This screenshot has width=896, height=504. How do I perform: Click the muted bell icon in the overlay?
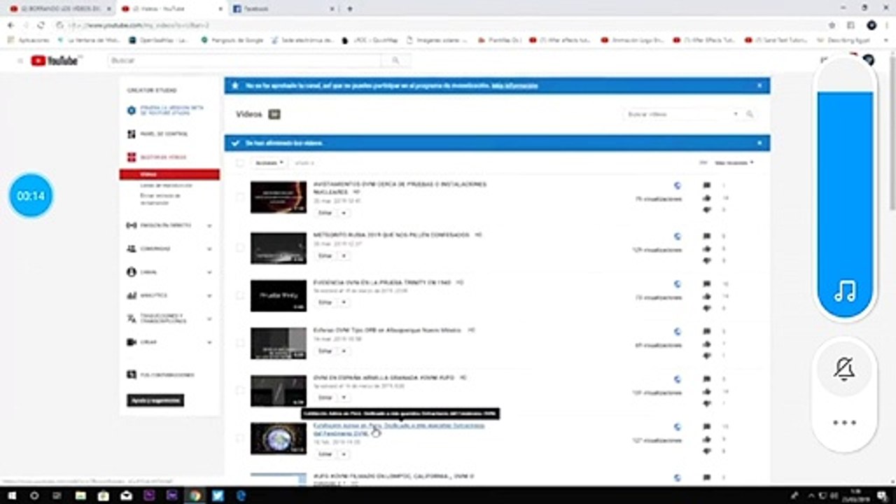point(845,368)
